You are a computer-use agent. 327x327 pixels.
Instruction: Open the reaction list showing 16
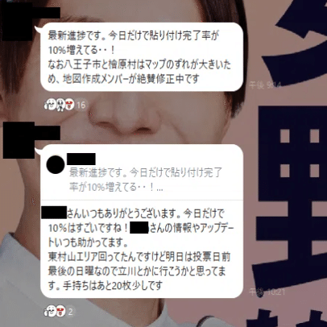click(x=81, y=105)
